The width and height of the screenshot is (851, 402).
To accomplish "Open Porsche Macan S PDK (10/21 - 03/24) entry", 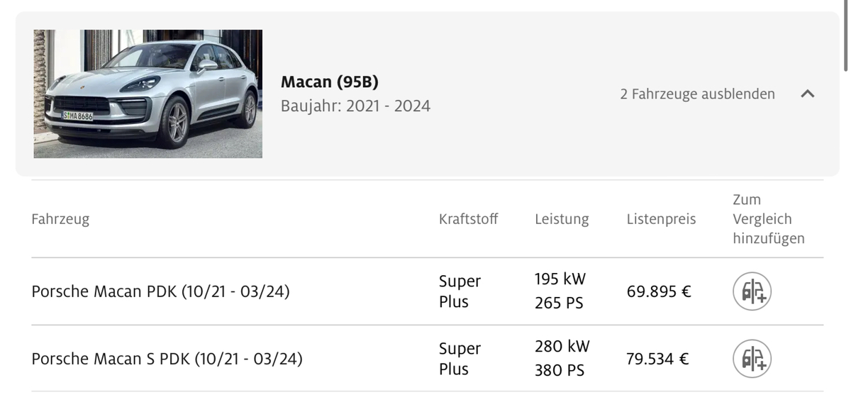I will click(167, 359).
